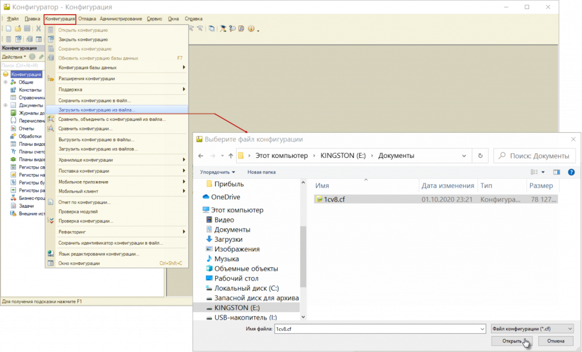Choose Загрузить конфигурацию из файла menu entry
The image size is (582, 352).
(x=97, y=110)
